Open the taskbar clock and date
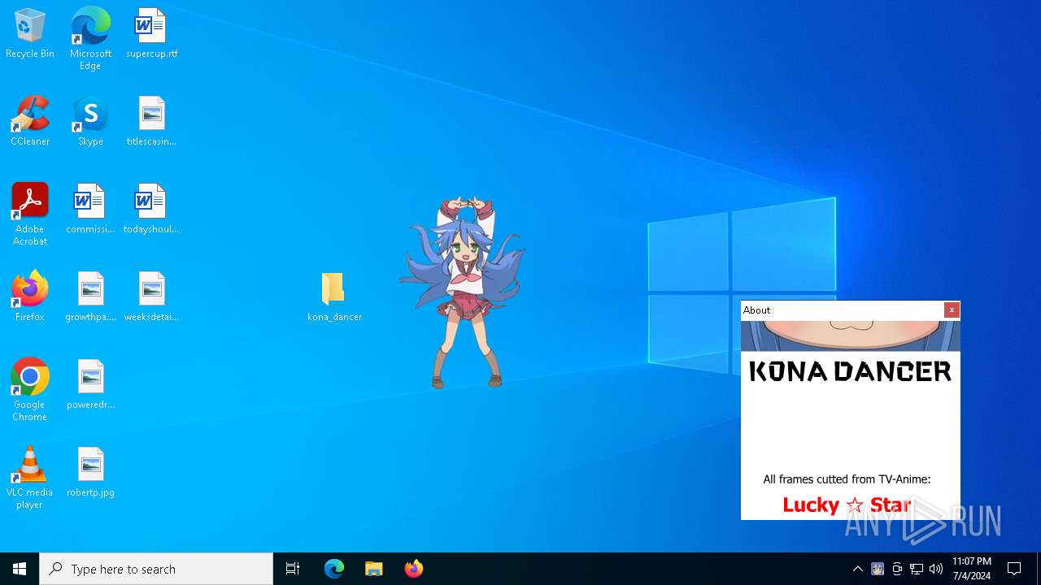The width and height of the screenshot is (1041, 585). pos(972,569)
